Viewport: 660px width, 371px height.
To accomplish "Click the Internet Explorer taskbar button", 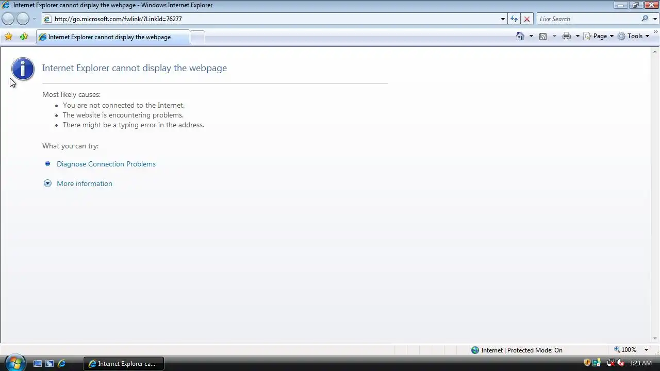I will tap(124, 363).
